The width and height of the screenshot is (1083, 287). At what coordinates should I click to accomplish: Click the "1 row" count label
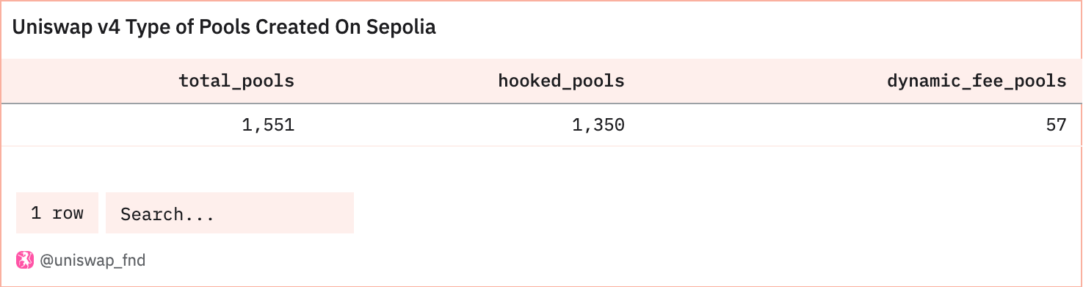pos(57,213)
